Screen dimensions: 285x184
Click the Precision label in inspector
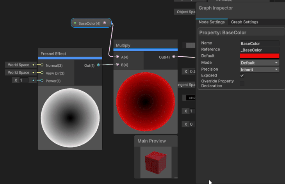tap(209, 69)
